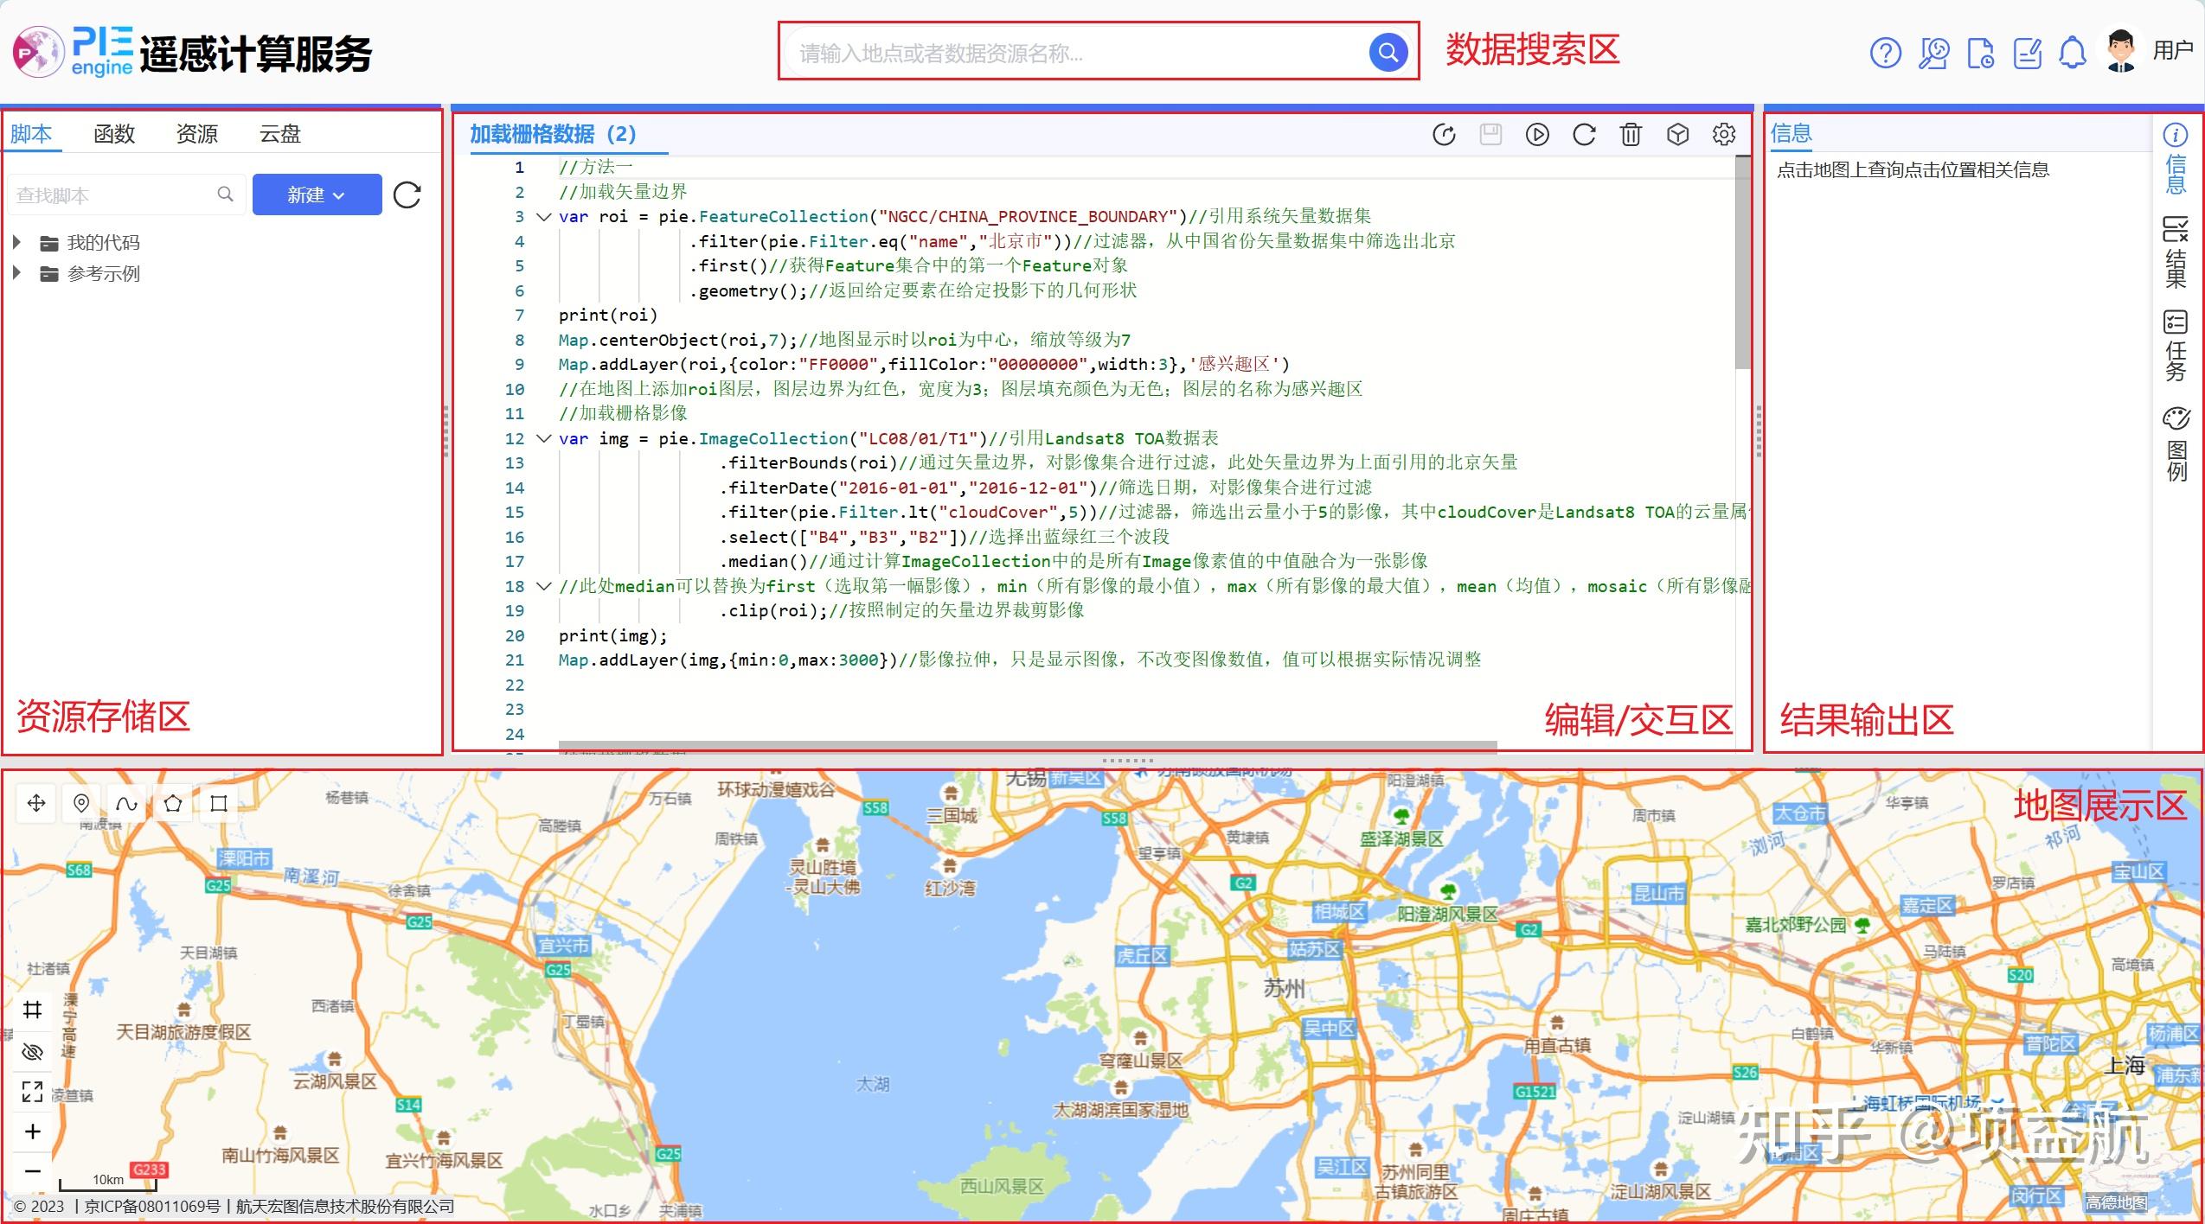Click the trash delete icon in editor toolbar
Screen dimensions: 2205x1224
1631,134
